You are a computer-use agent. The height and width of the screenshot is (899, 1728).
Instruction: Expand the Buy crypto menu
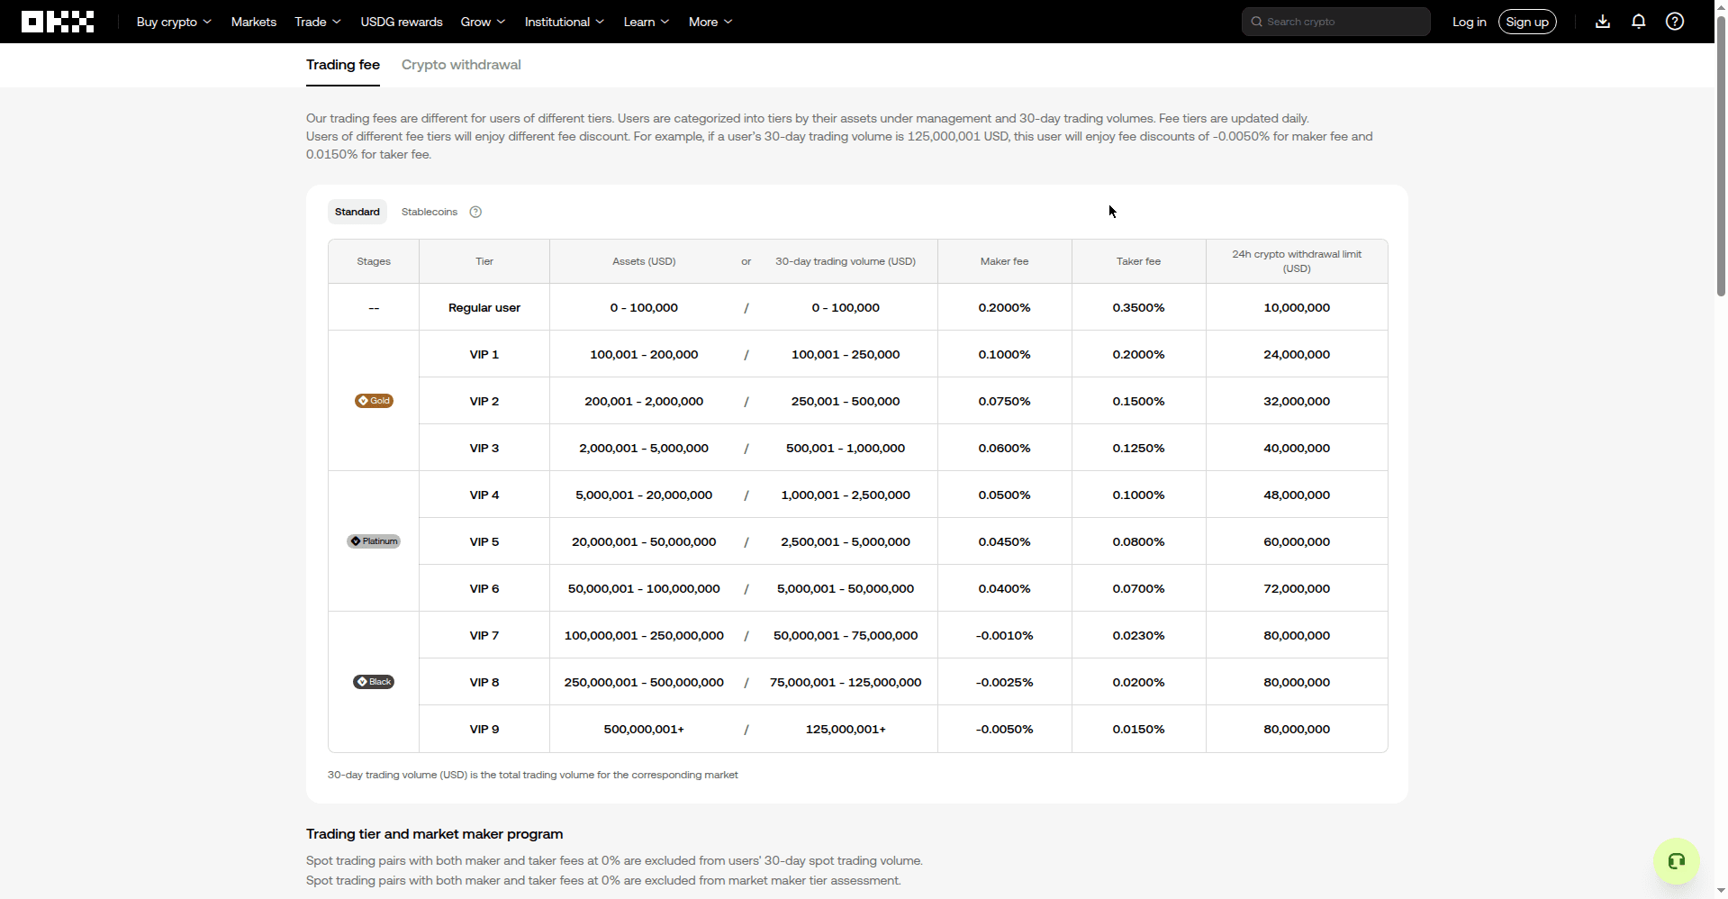(x=174, y=22)
